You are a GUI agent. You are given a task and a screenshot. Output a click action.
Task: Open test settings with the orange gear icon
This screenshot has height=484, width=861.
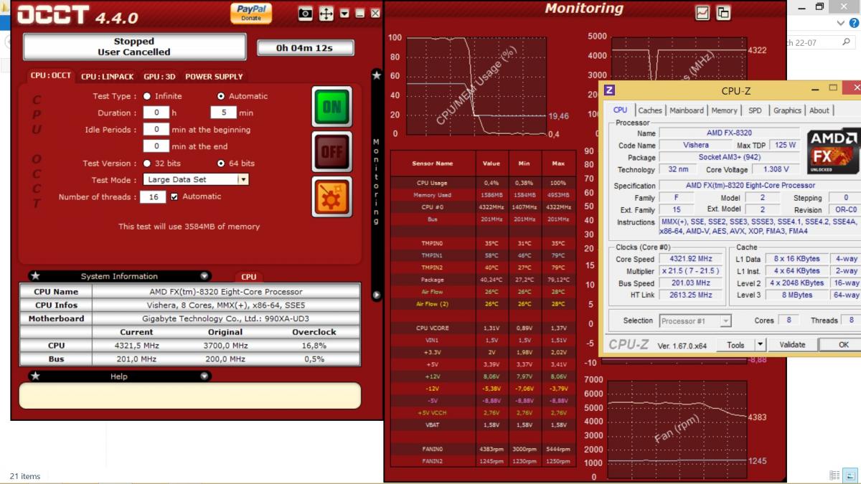click(332, 196)
